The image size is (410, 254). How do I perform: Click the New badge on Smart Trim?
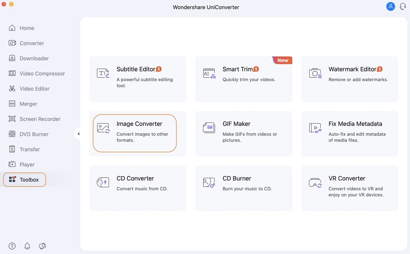pos(282,60)
